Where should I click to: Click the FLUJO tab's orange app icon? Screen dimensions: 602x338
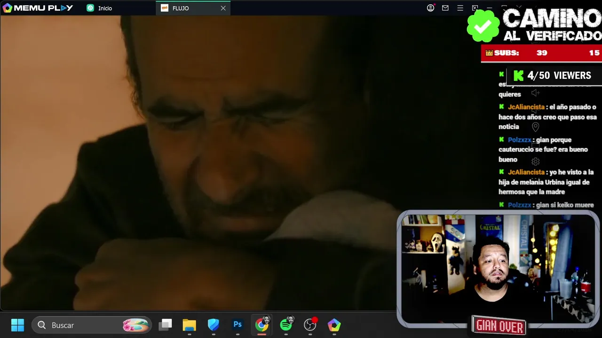pyautogui.click(x=165, y=8)
